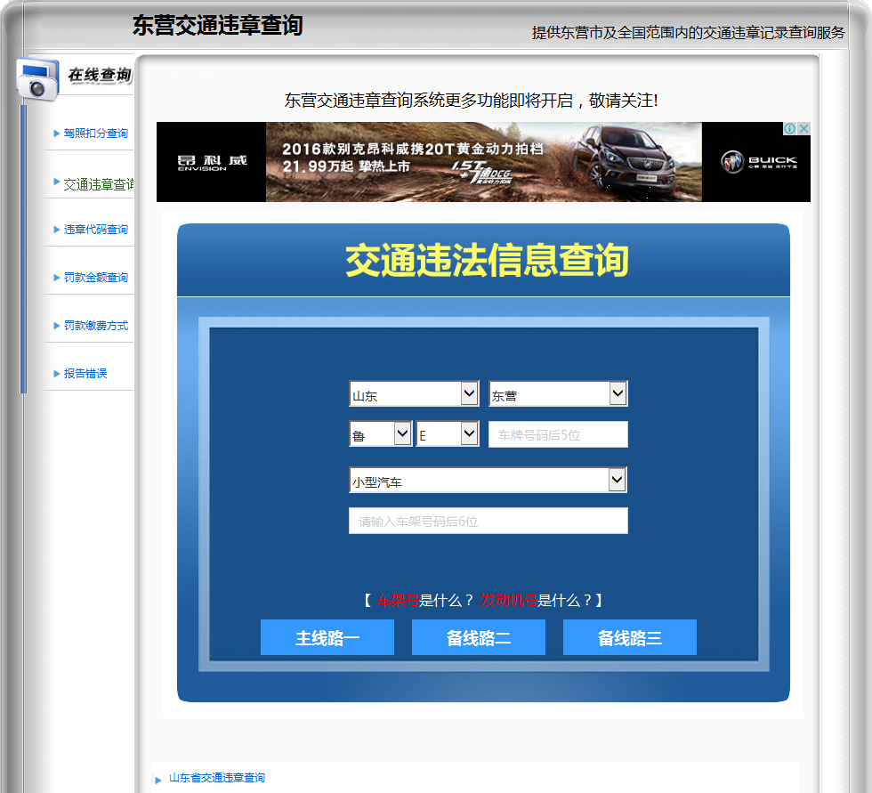The image size is (872, 793).
Task: Click the red 发动机号 help link
Action: pos(509,601)
